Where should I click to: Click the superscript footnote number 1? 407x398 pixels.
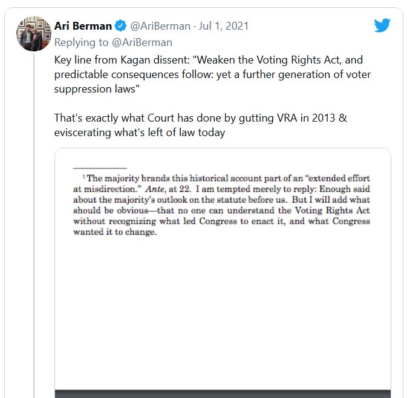[84, 176]
